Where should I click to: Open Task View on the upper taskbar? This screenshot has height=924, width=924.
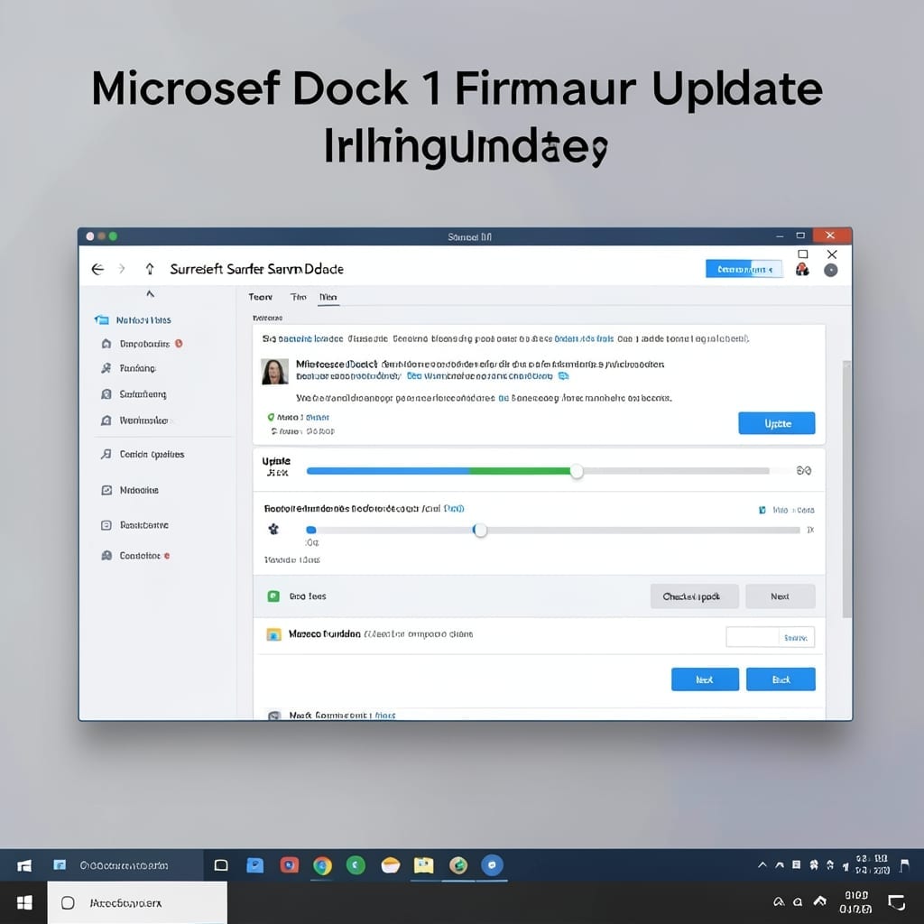tap(221, 865)
